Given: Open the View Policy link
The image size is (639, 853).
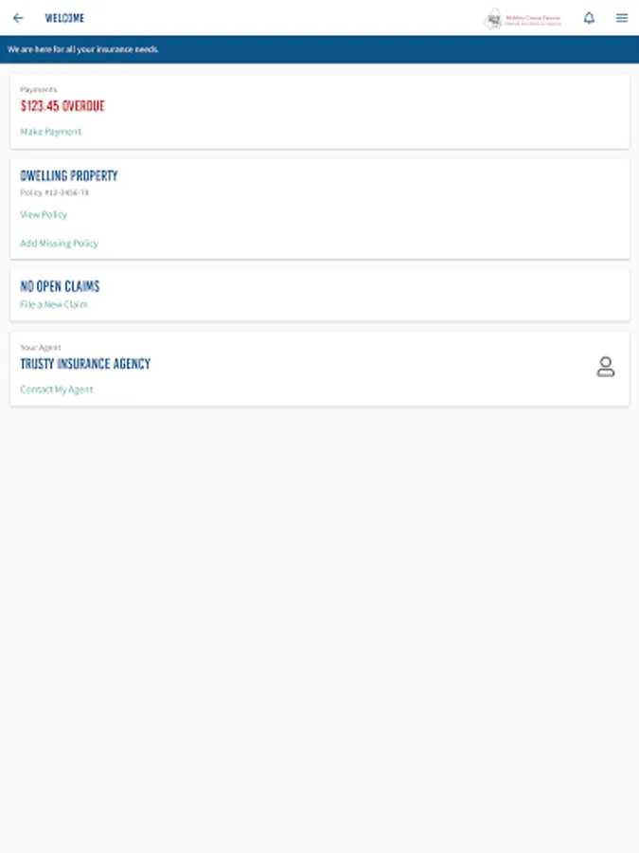Looking at the screenshot, I should (44, 215).
